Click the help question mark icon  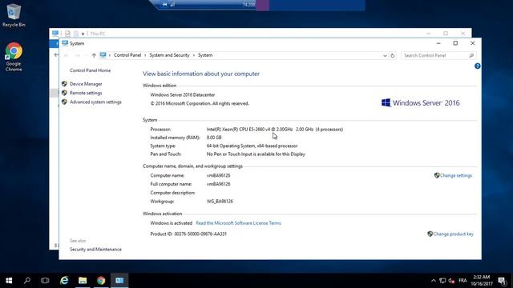pyautogui.click(x=478, y=66)
